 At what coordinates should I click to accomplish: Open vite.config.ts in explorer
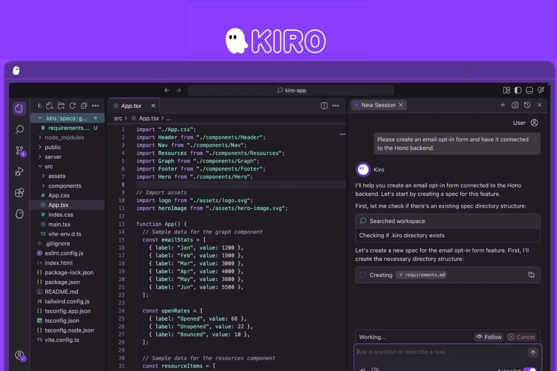pyautogui.click(x=67, y=340)
